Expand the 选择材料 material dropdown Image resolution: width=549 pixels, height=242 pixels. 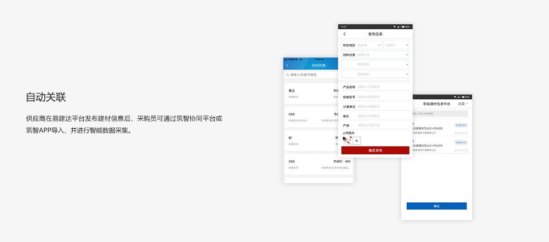(375, 74)
